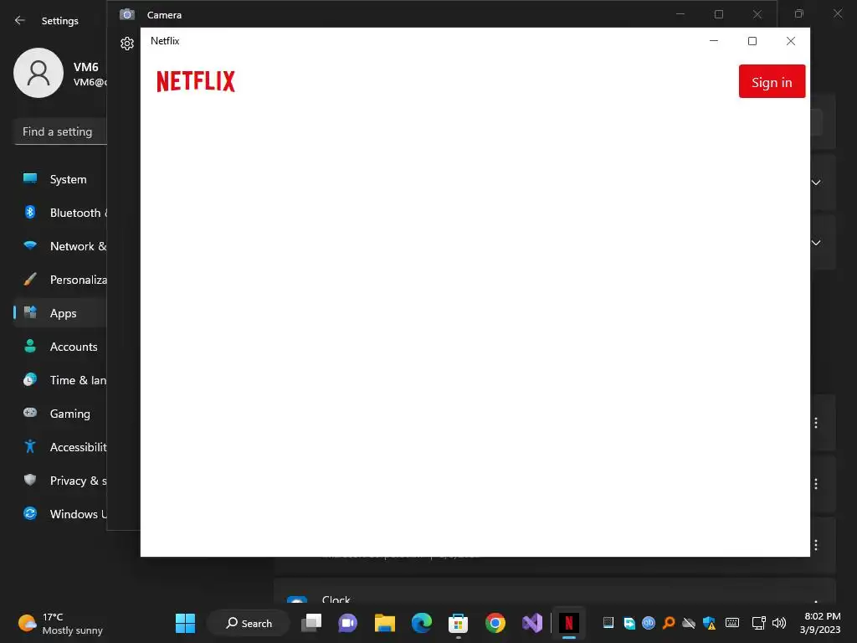Click the VM6 user avatar in Settings
Screen dimensions: 857x643
(x=38, y=73)
